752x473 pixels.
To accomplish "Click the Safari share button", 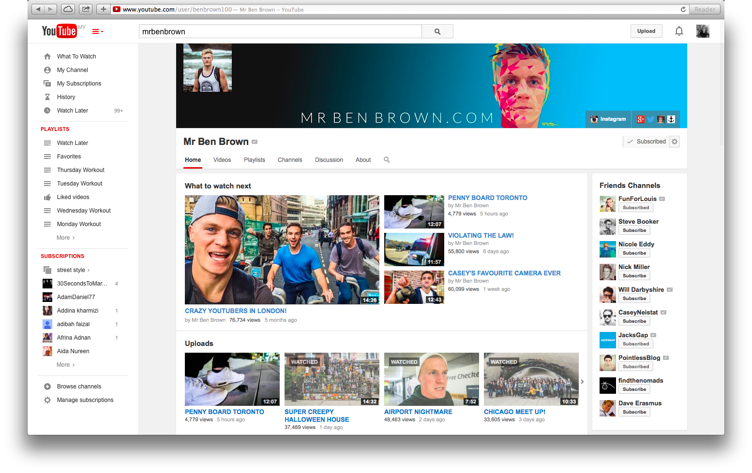I will coord(86,9).
